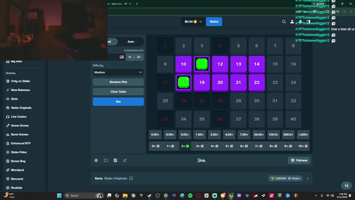Open the Difficulty dropdown set to Medium
The height and width of the screenshot is (200, 355).
click(x=118, y=72)
